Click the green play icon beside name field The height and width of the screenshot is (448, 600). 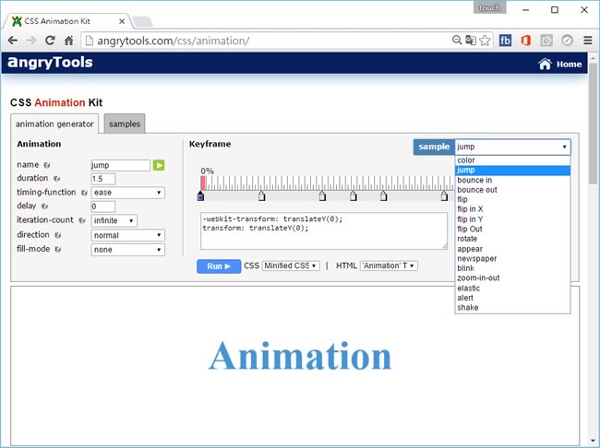159,165
